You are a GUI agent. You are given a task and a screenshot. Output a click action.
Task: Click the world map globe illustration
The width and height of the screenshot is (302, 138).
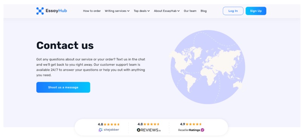[x=207, y=67]
